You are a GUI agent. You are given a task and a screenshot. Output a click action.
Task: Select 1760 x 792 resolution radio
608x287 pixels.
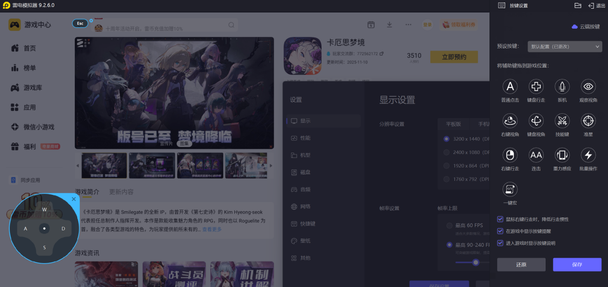click(447, 179)
